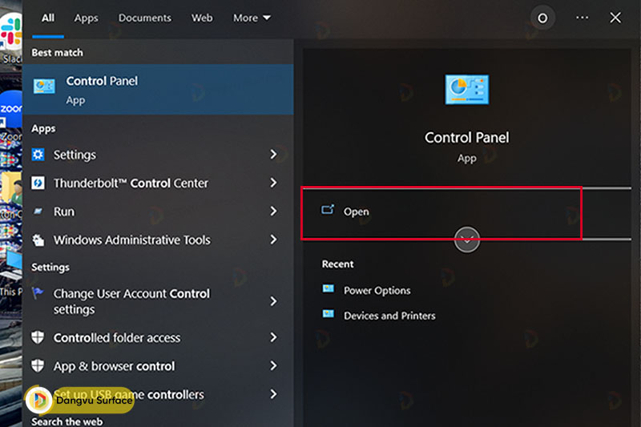Open the More filter dropdown
Viewport: 641px width, 427px height.
point(252,18)
